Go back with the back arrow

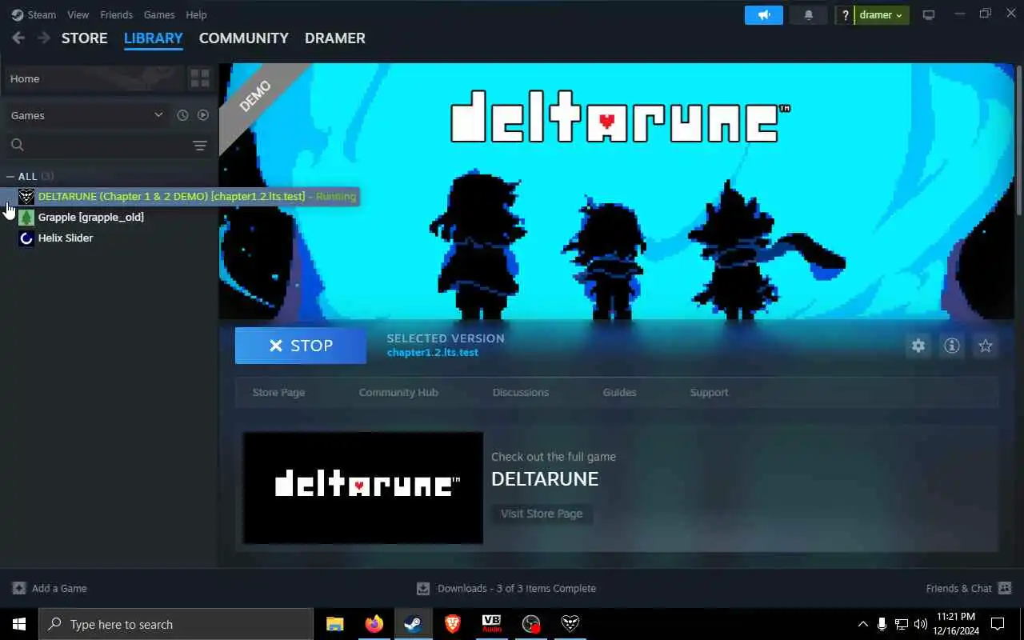coord(18,38)
